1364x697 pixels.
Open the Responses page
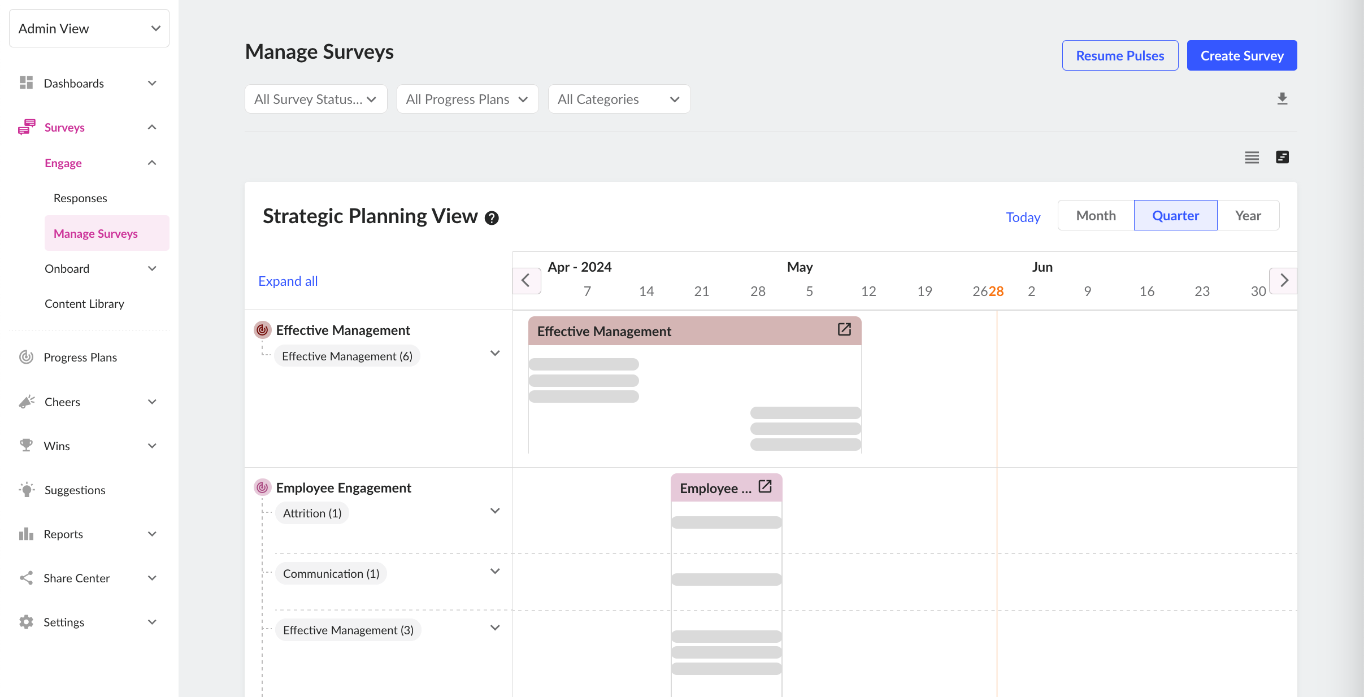[x=80, y=198]
